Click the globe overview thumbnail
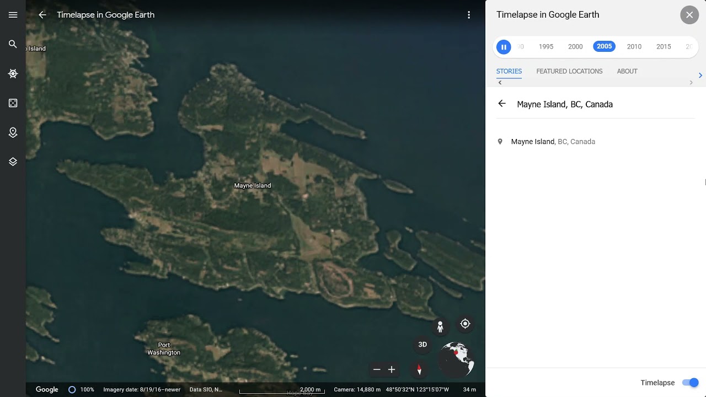Image resolution: width=706 pixels, height=397 pixels. point(456,359)
